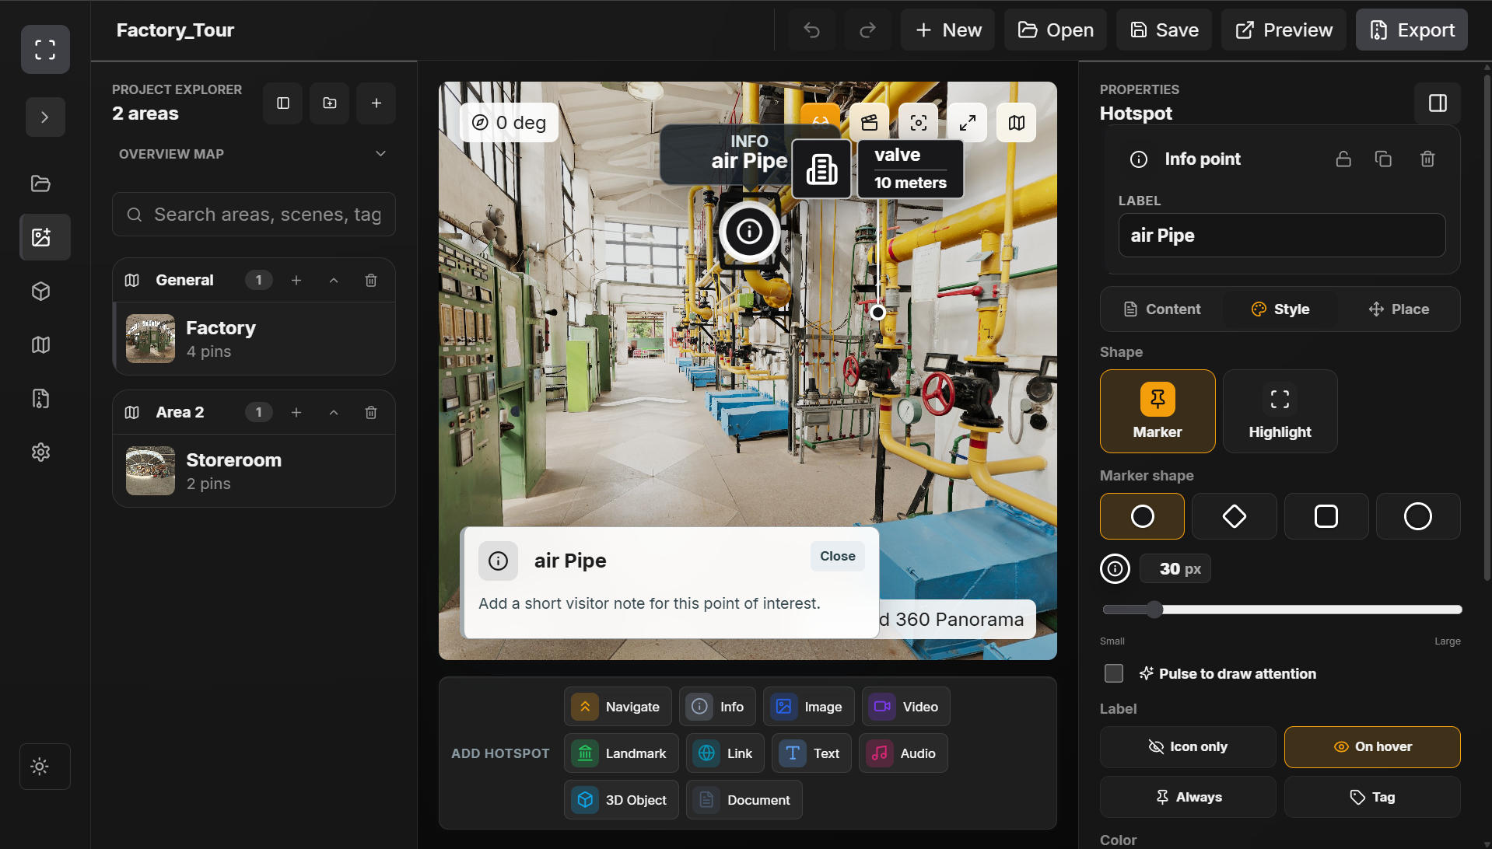Click the Export button

(1412, 30)
